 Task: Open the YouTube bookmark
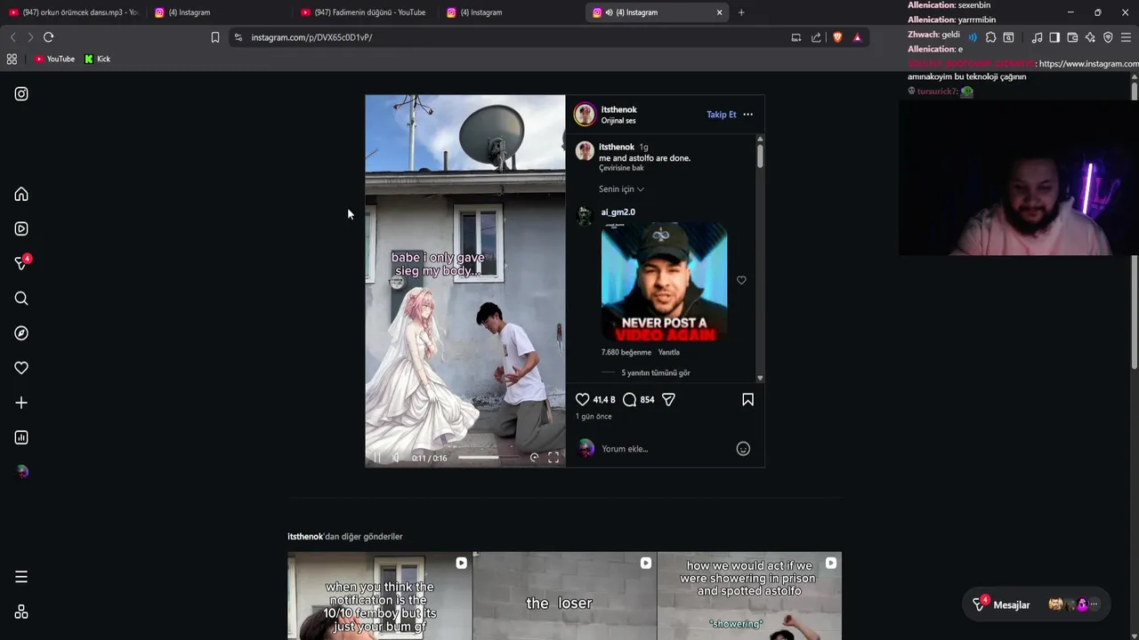point(54,59)
